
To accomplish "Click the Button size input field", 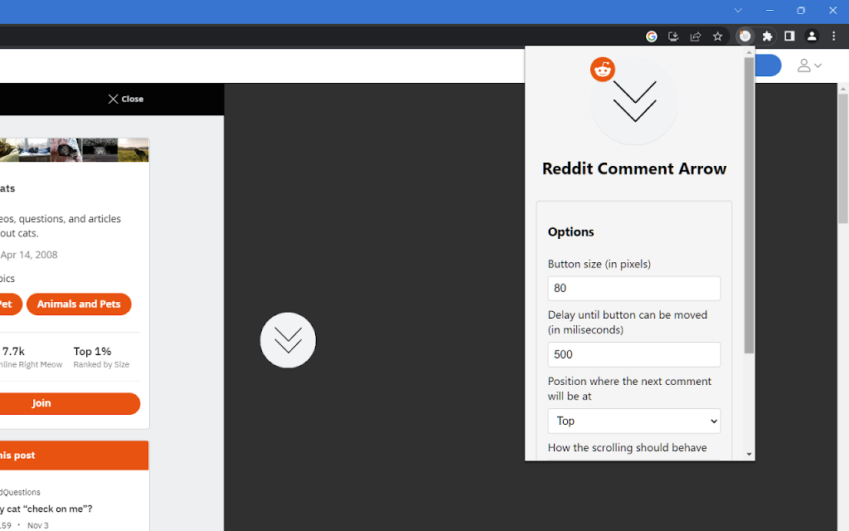I will tap(634, 288).
